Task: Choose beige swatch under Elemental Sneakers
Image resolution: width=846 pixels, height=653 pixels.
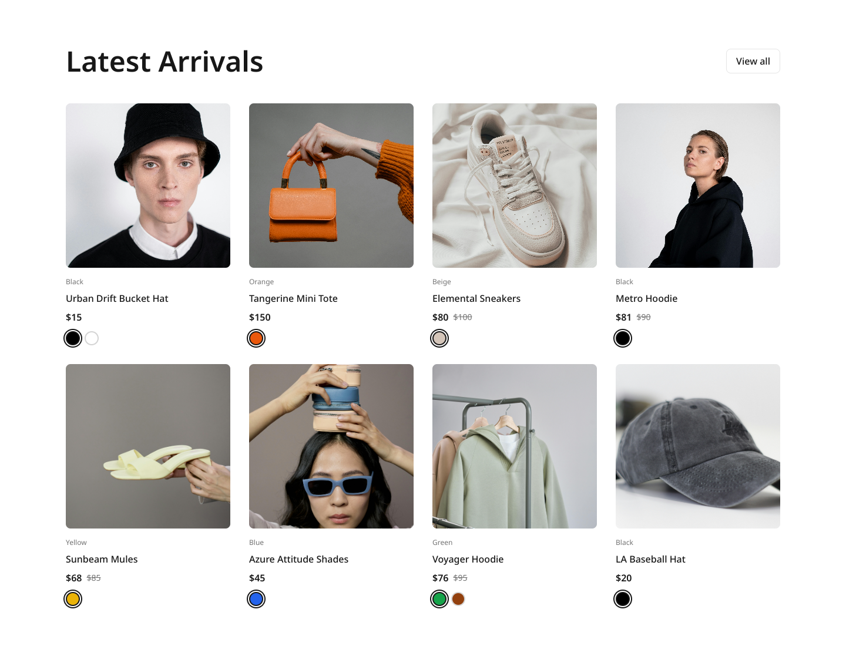Action: (x=439, y=338)
